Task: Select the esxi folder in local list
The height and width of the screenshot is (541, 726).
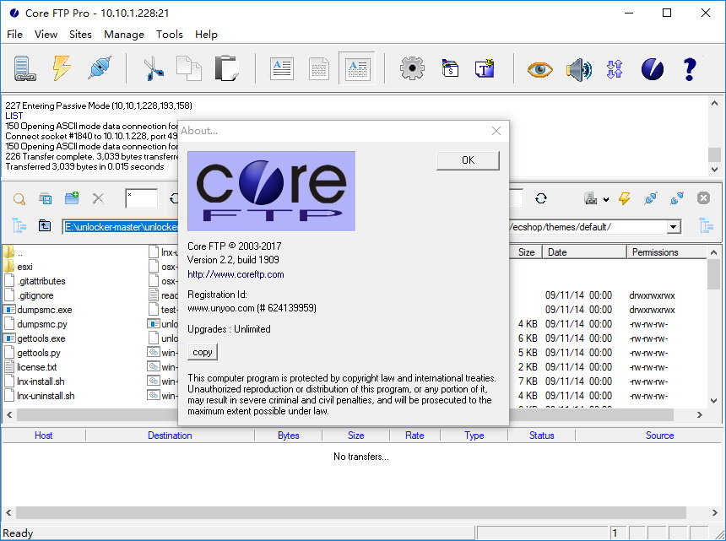Action: [19, 267]
